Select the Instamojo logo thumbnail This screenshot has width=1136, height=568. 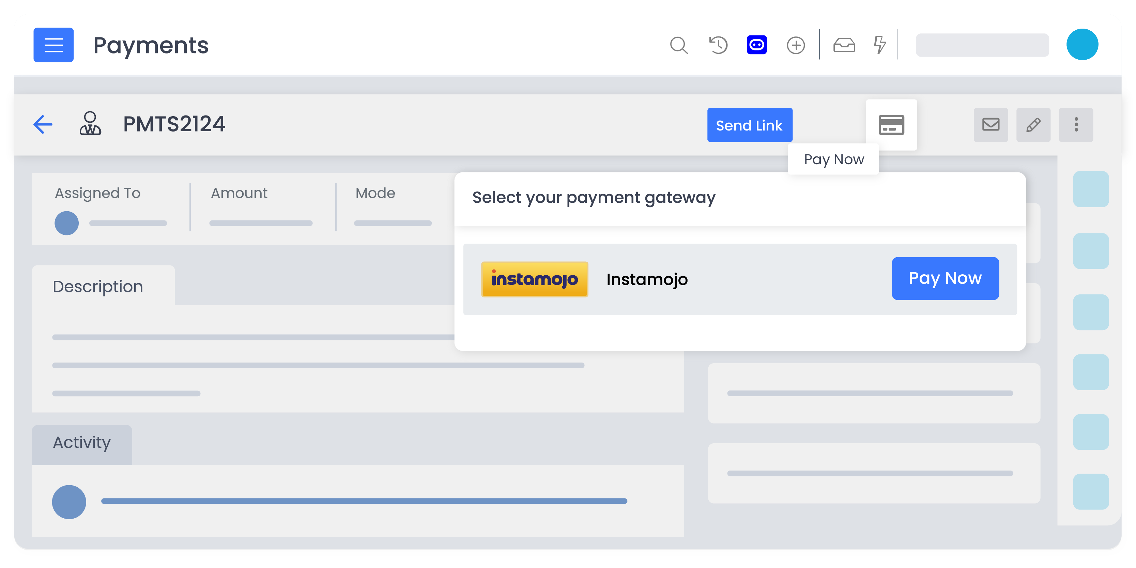(x=535, y=279)
